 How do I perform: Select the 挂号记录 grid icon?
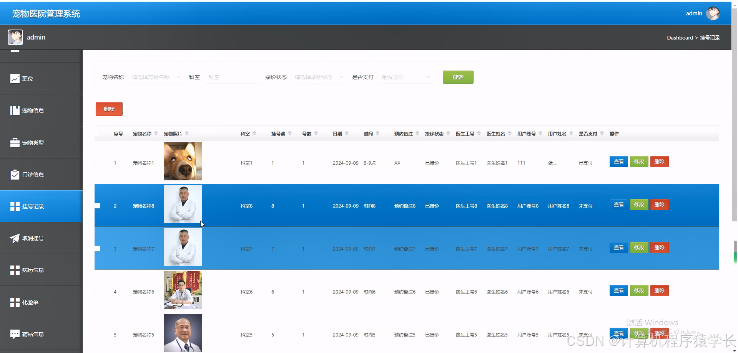[x=15, y=206]
